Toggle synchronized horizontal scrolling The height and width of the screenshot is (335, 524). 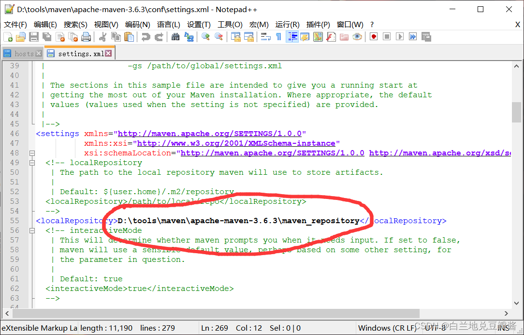tap(248, 37)
